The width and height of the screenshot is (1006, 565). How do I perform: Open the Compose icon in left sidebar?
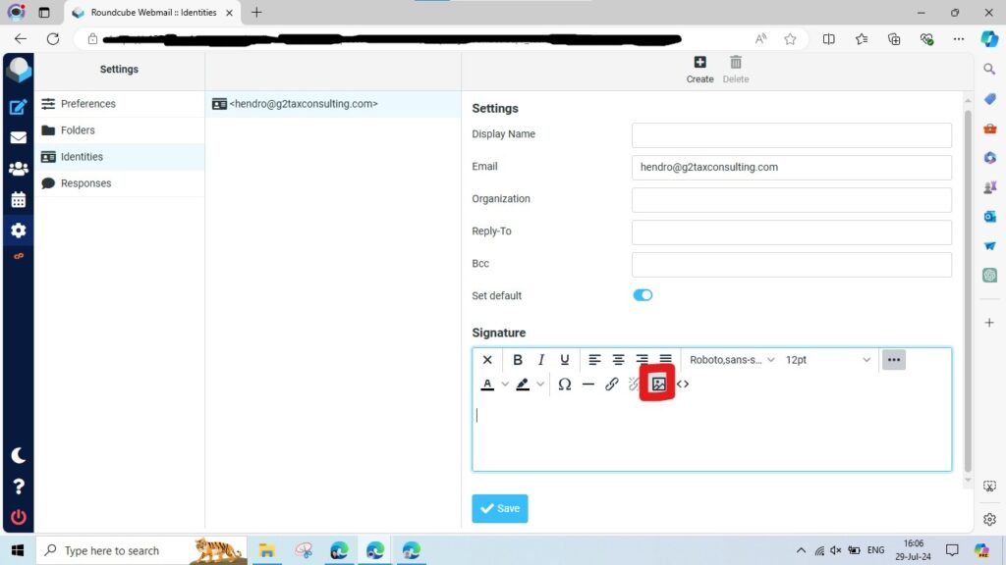(x=18, y=108)
